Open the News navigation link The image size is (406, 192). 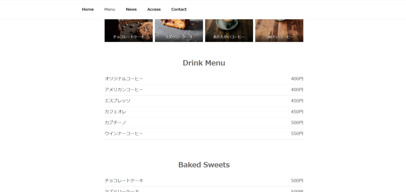131,9
